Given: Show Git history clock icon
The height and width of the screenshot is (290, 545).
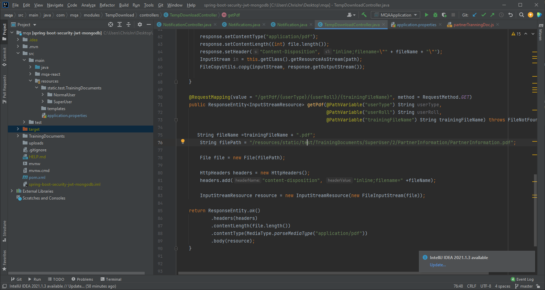Looking at the screenshot, I should pyautogui.click(x=501, y=15).
